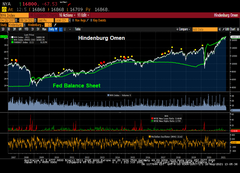
Task: Click the edit pencil beside study value 2.2
Action: point(55,25)
